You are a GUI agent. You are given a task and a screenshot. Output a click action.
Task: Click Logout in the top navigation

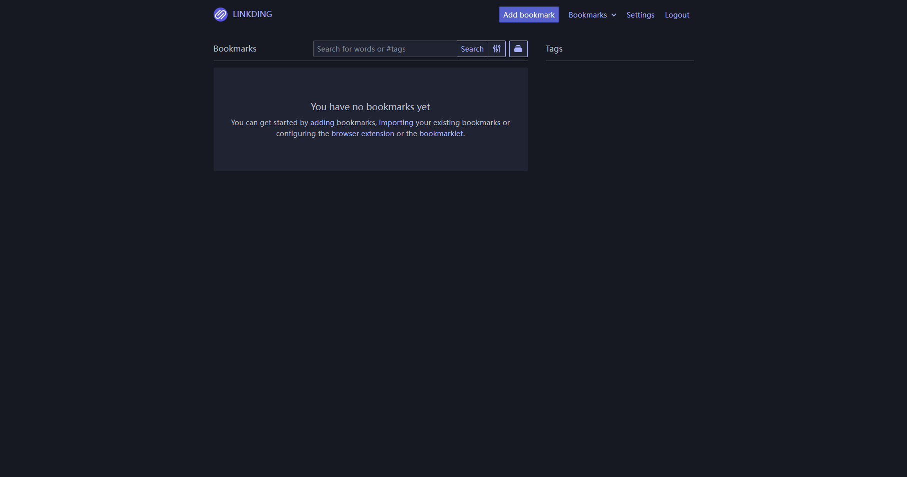coord(677,15)
